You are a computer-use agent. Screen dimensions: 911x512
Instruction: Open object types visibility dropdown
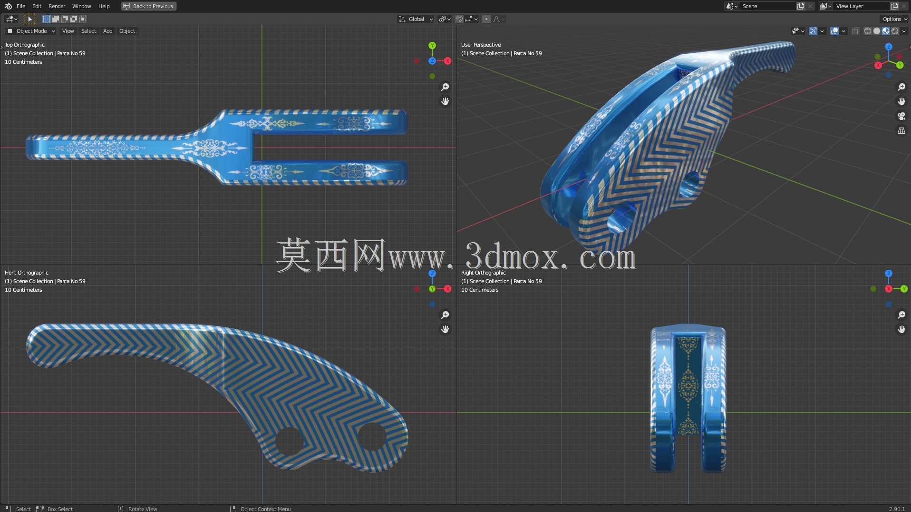(798, 31)
